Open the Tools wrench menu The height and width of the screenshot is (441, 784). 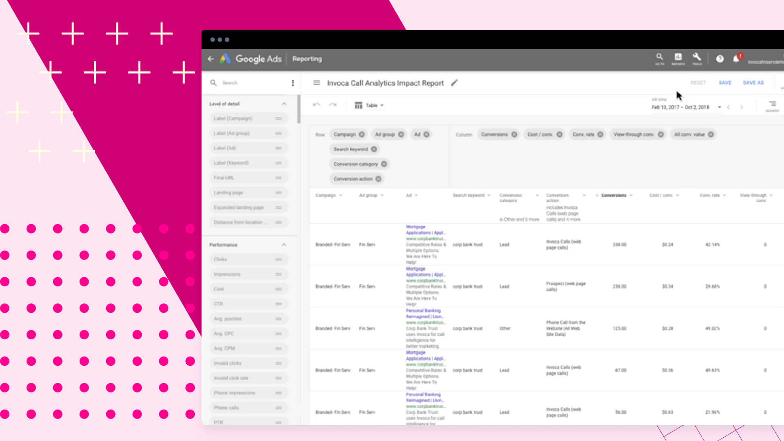tap(697, 58)
